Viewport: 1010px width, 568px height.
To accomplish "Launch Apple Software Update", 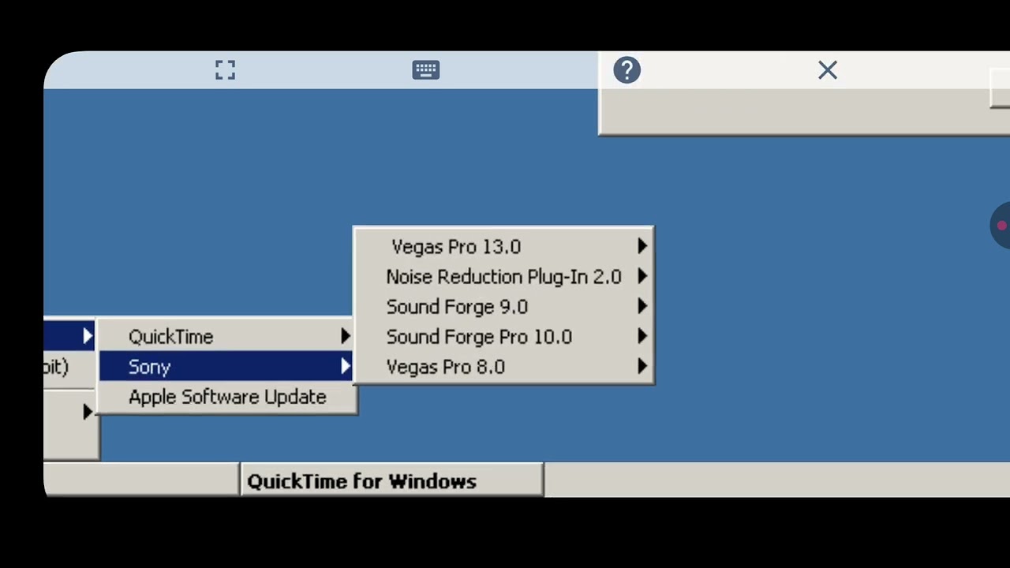I will pyautogui.click(x=227, y=397).
